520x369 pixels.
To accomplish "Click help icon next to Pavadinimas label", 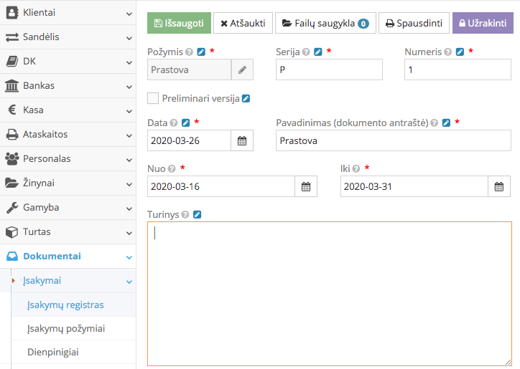I will click(435, 123).
